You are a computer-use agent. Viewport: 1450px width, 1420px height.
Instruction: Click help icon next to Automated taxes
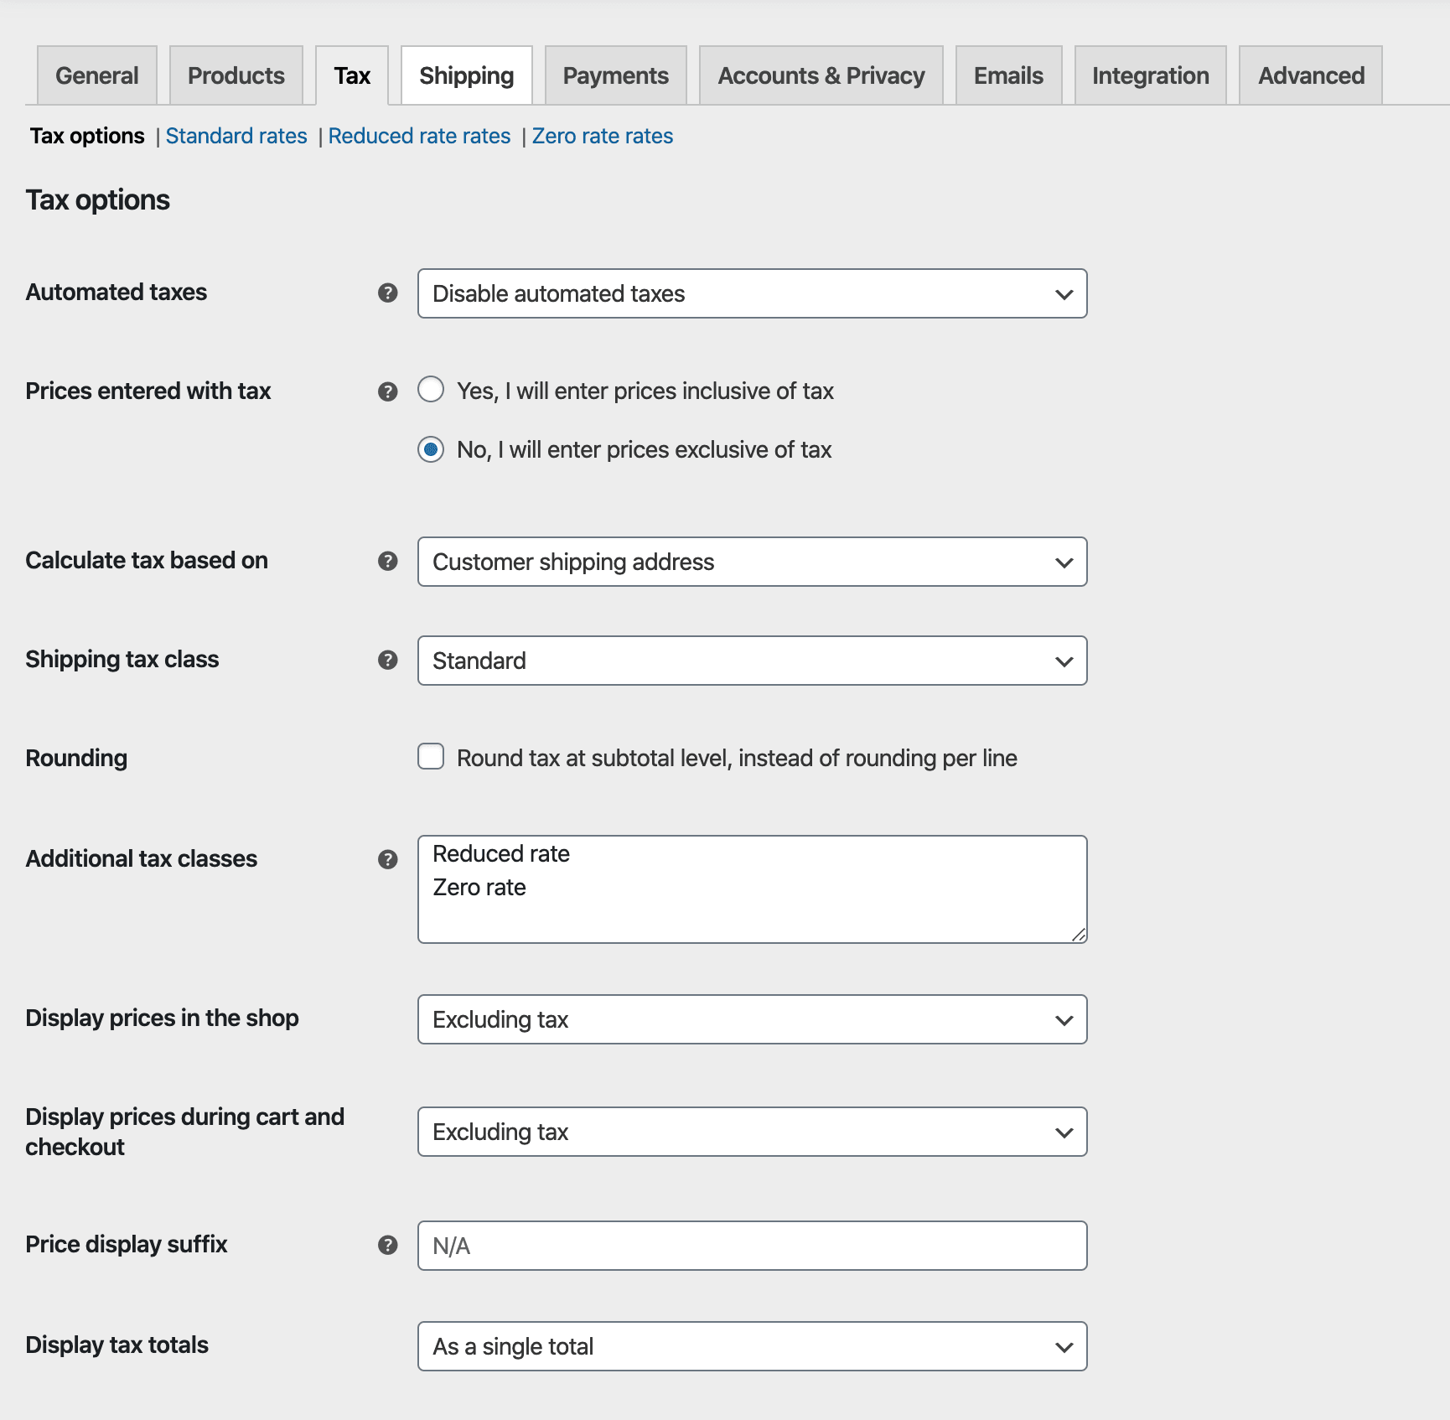pyautogui.click(x=387, y=293)
